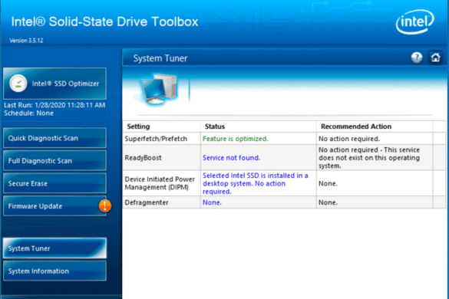
Task: Select the Defragmenter setting row
Action: (x=284, y=202)
